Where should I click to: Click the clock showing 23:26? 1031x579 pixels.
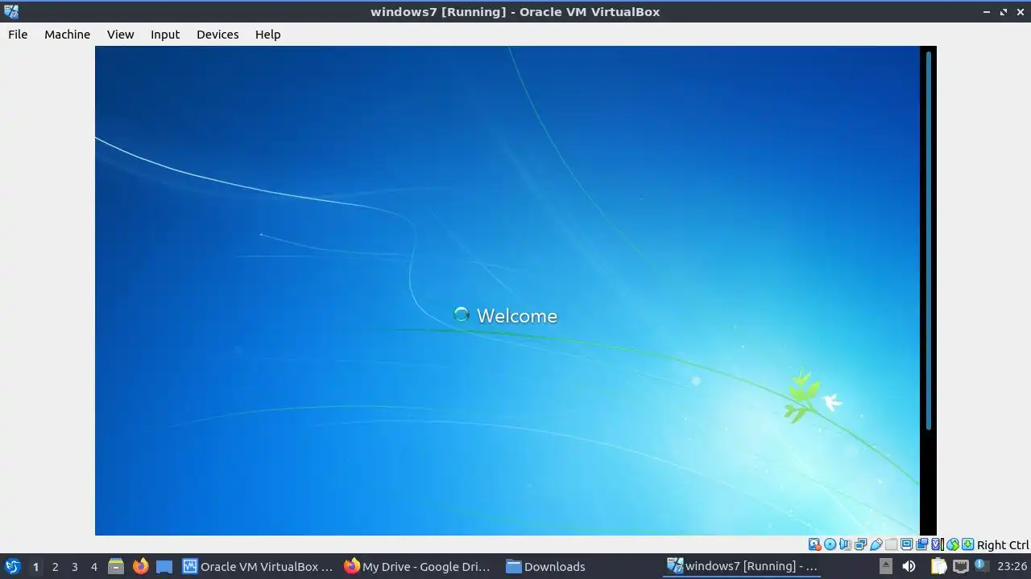[x=1012, y=566]
